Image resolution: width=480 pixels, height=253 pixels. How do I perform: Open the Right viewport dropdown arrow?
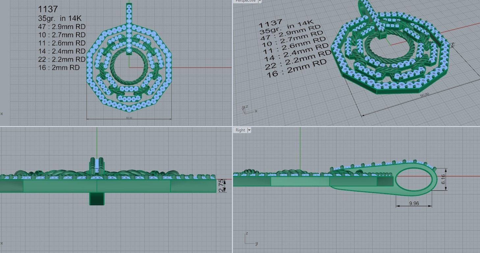(x=249, y=130)
